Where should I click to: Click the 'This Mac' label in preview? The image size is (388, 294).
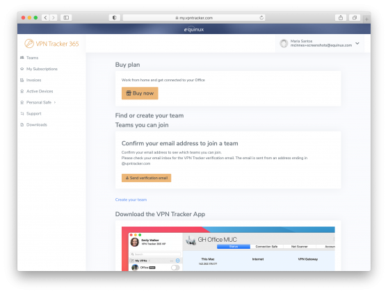point(208,259)
